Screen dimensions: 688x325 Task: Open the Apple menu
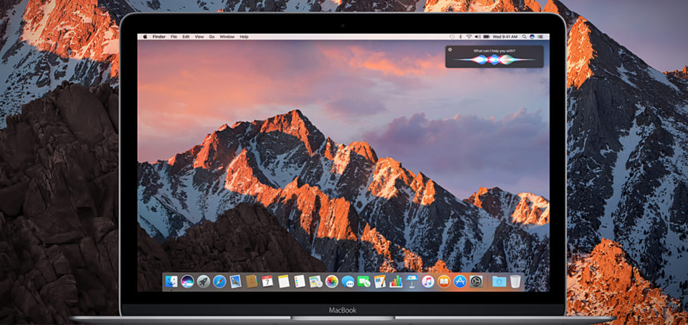pyautogui.click(x=145, y=36)
